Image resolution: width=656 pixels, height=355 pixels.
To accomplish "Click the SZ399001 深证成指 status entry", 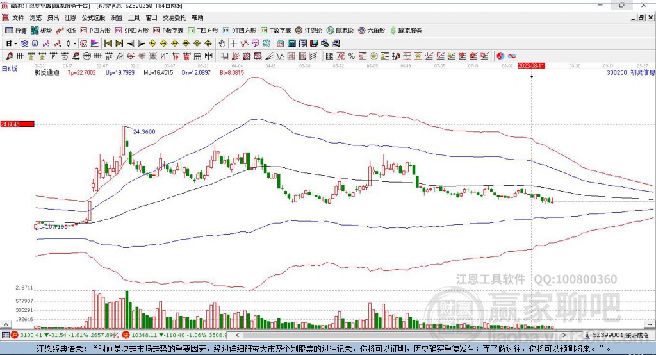I will 621,335.
